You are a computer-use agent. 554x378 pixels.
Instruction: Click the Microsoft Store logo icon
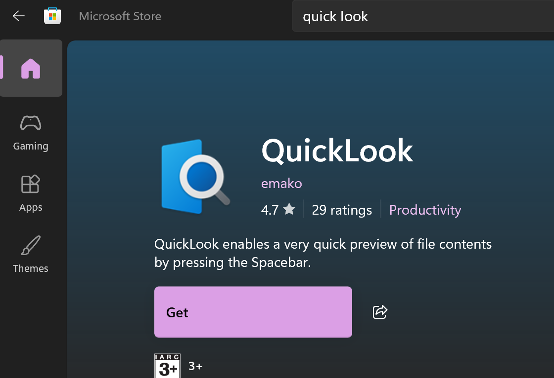[x=52, y=16]
